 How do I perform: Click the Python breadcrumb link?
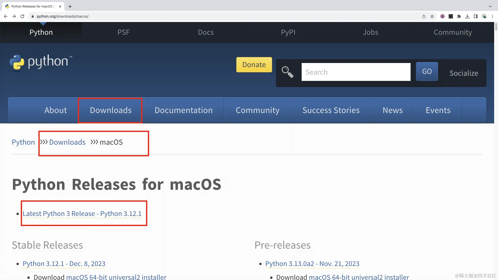tap(23, 142)
